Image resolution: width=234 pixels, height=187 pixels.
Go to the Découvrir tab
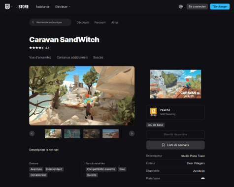pyautogui.click(x=83, y=23)
